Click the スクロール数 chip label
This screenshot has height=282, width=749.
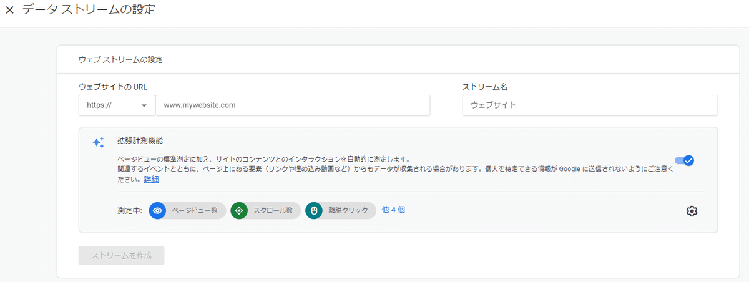(273, 211)
